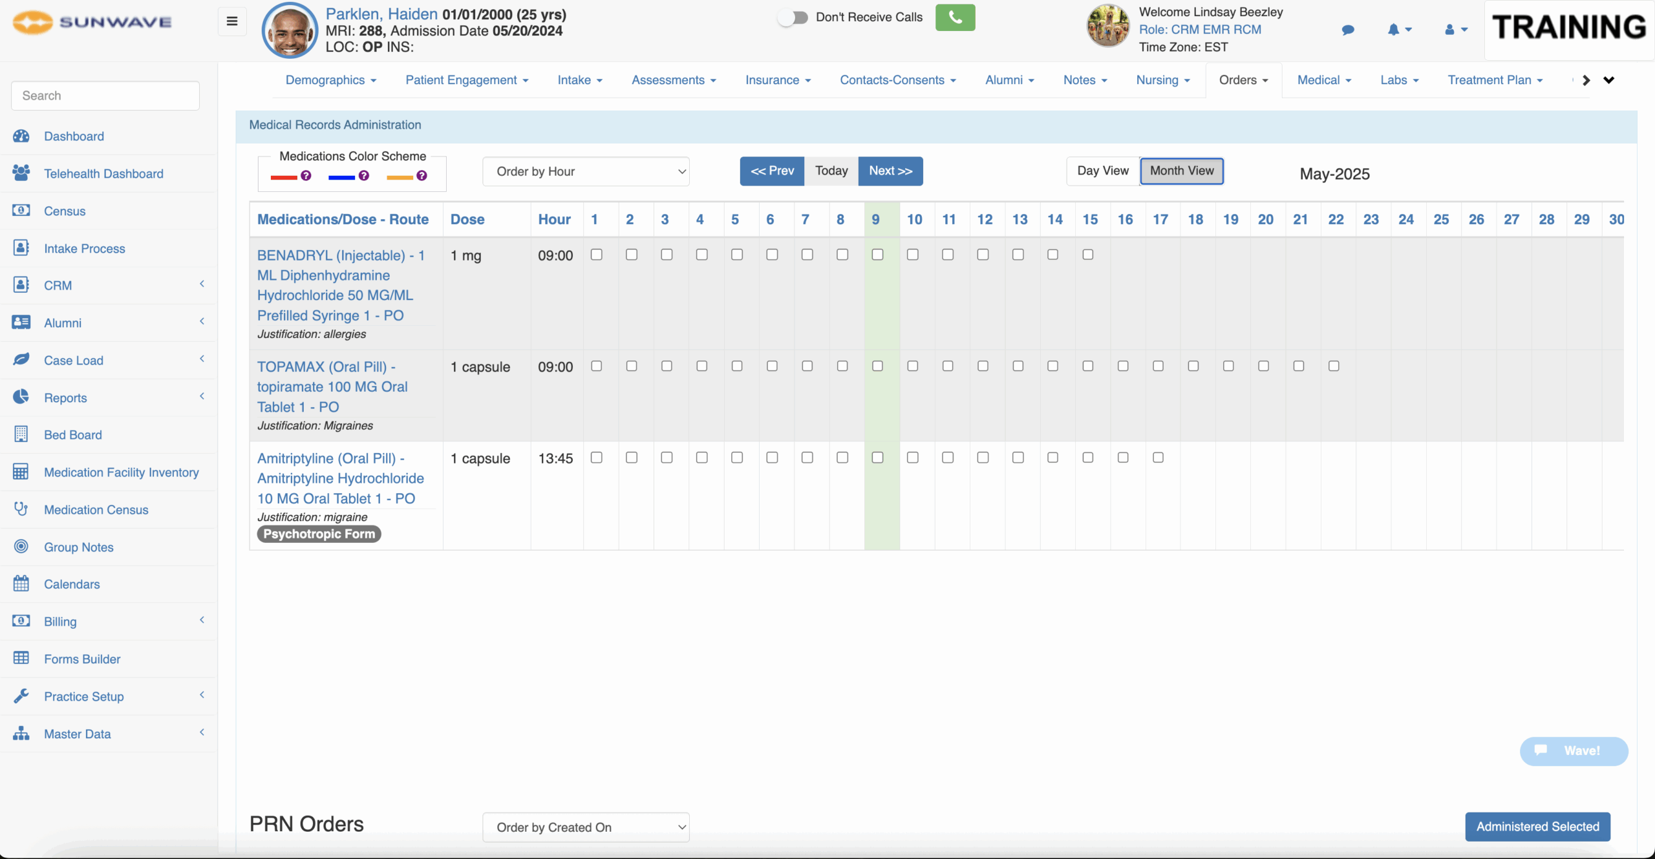The width and height of the screenshot is (1655, 859).
Task: Check BENADRYL checkbox for day 9
Action: click(877, 255)
